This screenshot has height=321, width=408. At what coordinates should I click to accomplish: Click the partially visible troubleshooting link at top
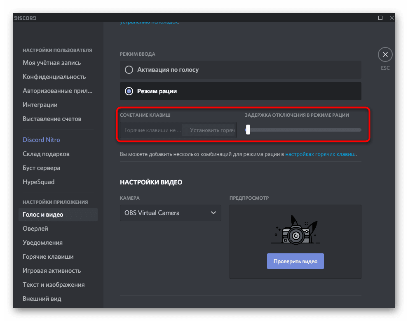click(149, 23)
